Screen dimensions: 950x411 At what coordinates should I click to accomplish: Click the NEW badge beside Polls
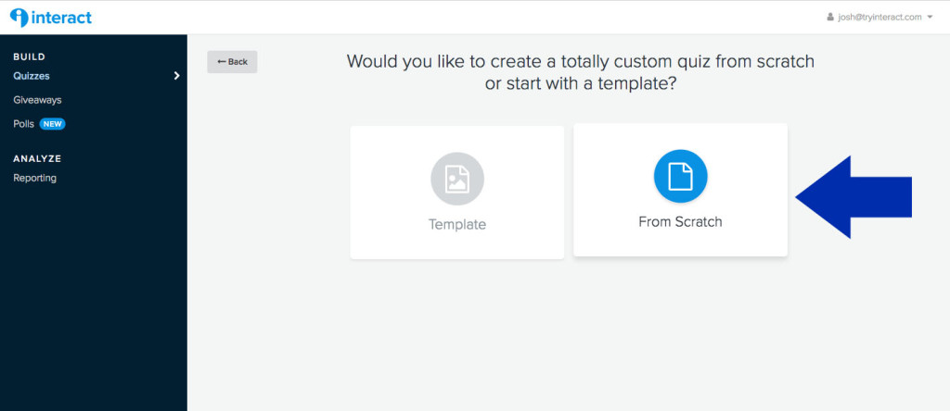(52, 124)
